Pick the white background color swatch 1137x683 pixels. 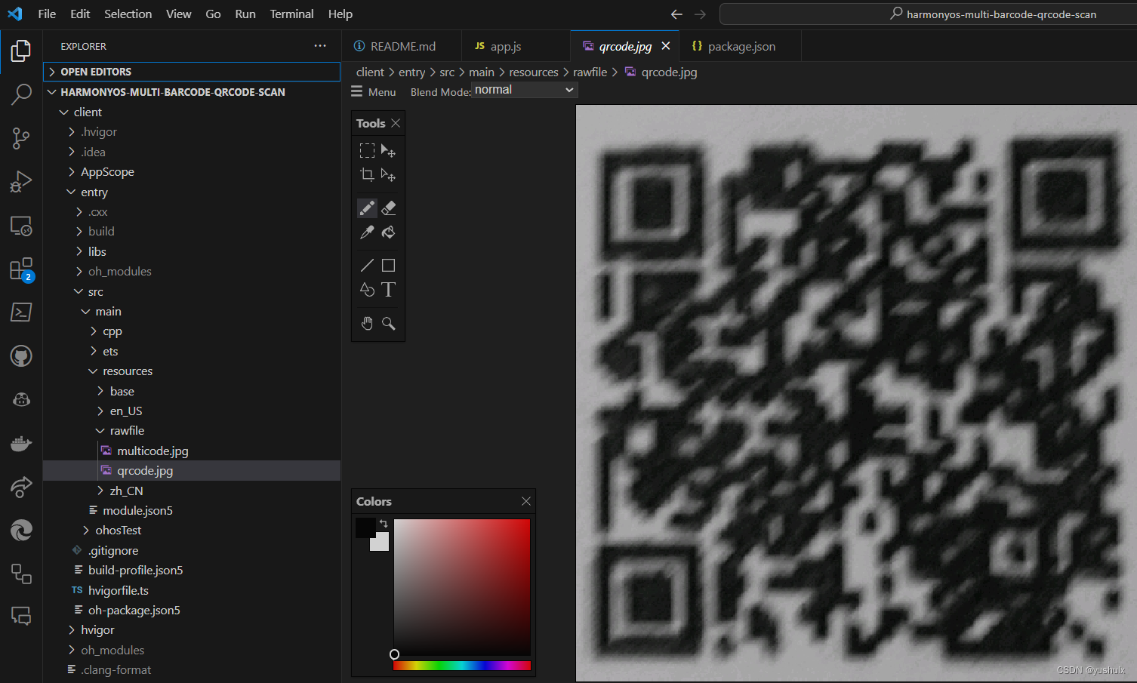click(x=381, y=543)
